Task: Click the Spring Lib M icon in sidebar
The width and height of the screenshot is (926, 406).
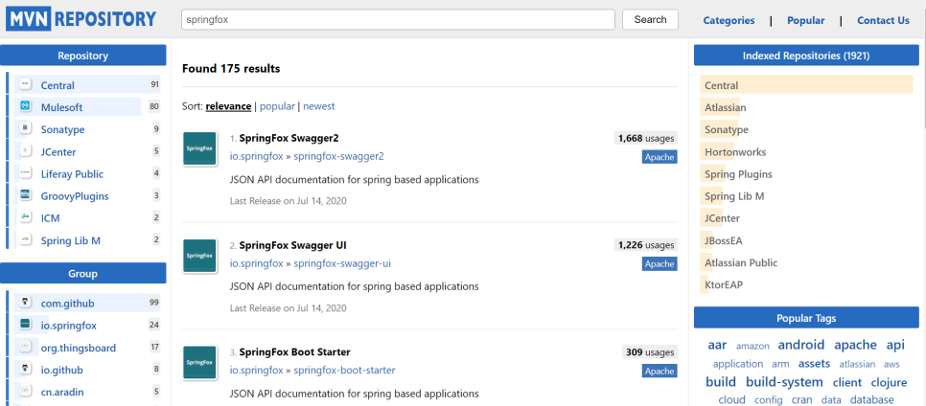Action: pyautogui.click(x=25, y=239)
